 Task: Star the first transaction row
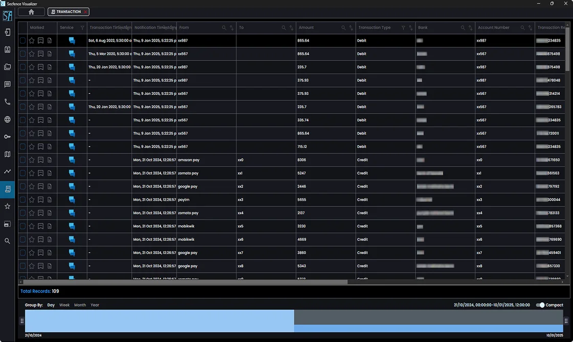pos(32,40)
